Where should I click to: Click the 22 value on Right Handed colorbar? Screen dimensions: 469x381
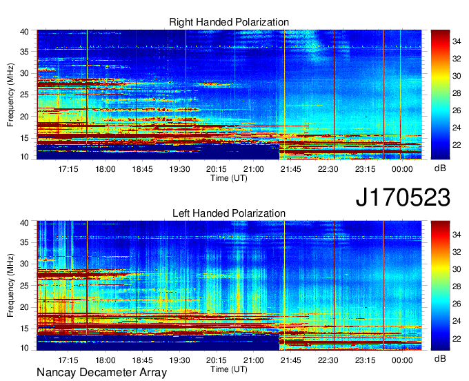pyautogui.click(x=457, y=145)
